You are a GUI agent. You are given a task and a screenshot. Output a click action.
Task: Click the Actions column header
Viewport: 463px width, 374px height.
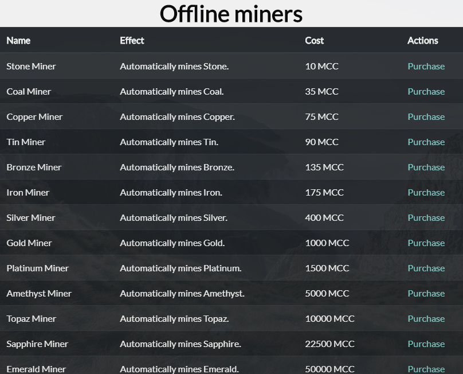[x=422, y=41]
